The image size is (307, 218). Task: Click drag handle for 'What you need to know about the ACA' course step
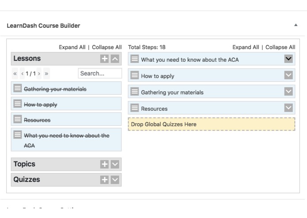tap(135, 59)
